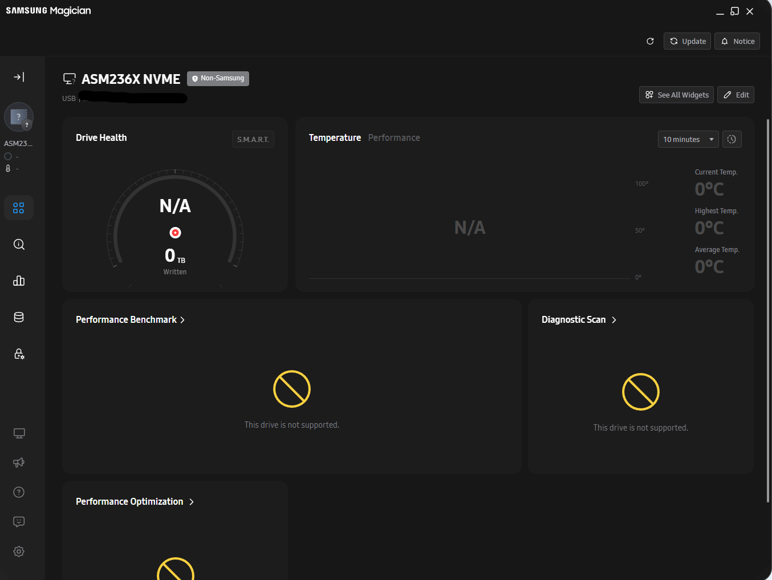Switch to the Temperature tab
This screenshot has height=580, width=772.
click(x=335, y=137)
